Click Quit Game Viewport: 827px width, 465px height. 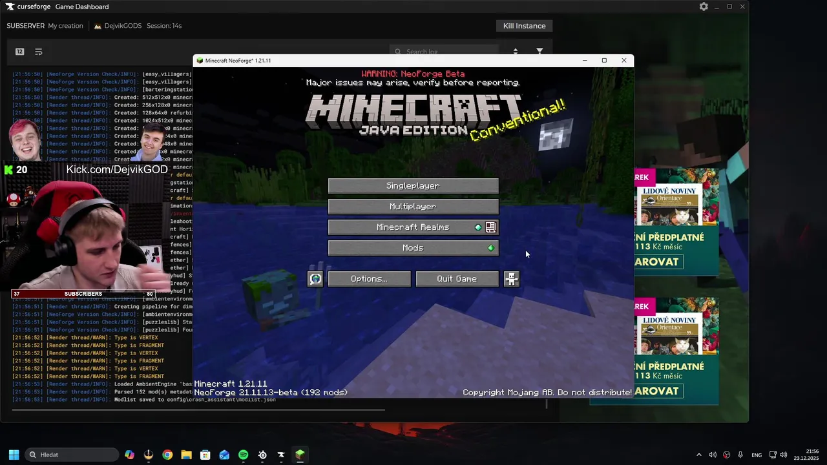[457, 279]
